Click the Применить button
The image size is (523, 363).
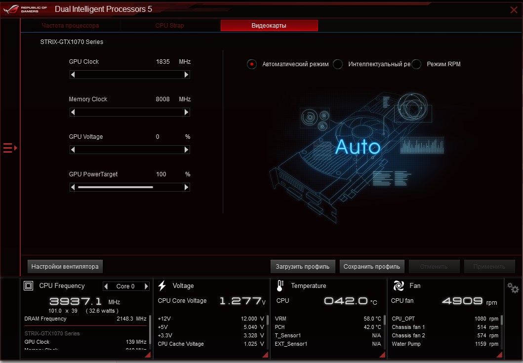(489, 267)
